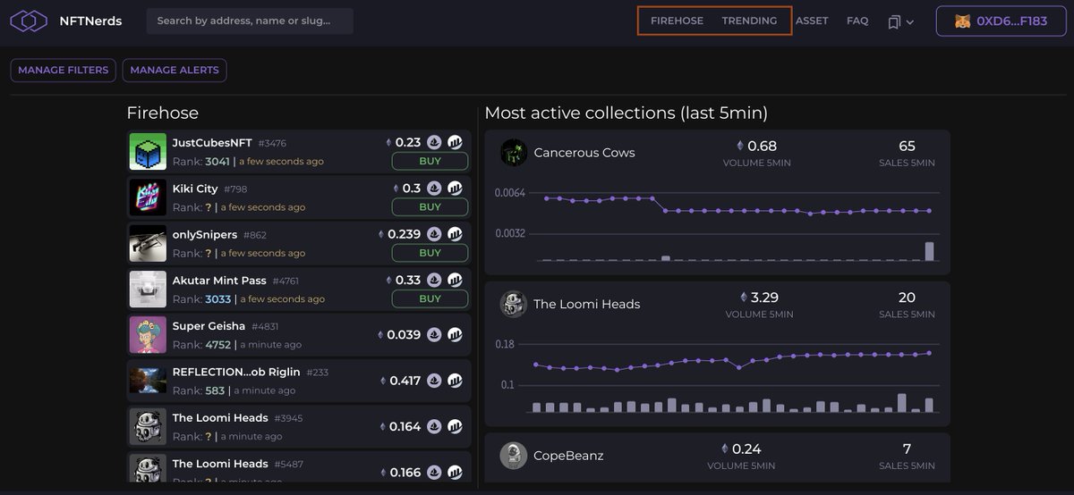
Task: Buy Akutar Mint Pass #4761
Action: (430, 299)
